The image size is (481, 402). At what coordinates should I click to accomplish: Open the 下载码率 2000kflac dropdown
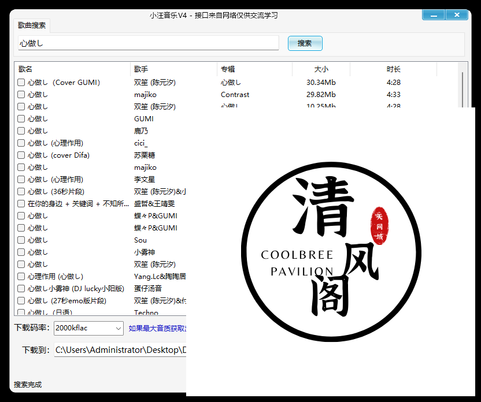point(88,328)
